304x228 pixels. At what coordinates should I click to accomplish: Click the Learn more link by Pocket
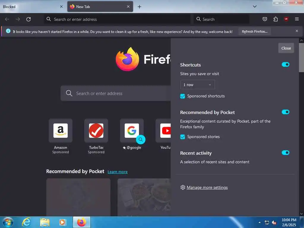[118, 172]
